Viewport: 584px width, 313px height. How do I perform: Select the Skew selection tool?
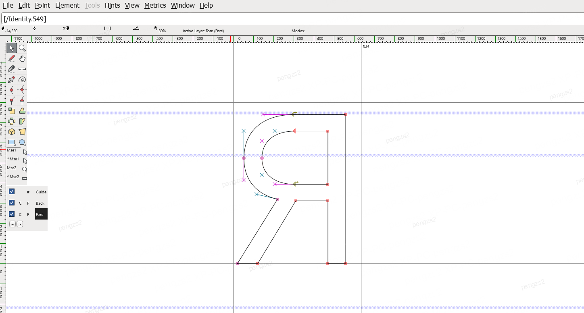pyautogui.click(x=22, y=121)
